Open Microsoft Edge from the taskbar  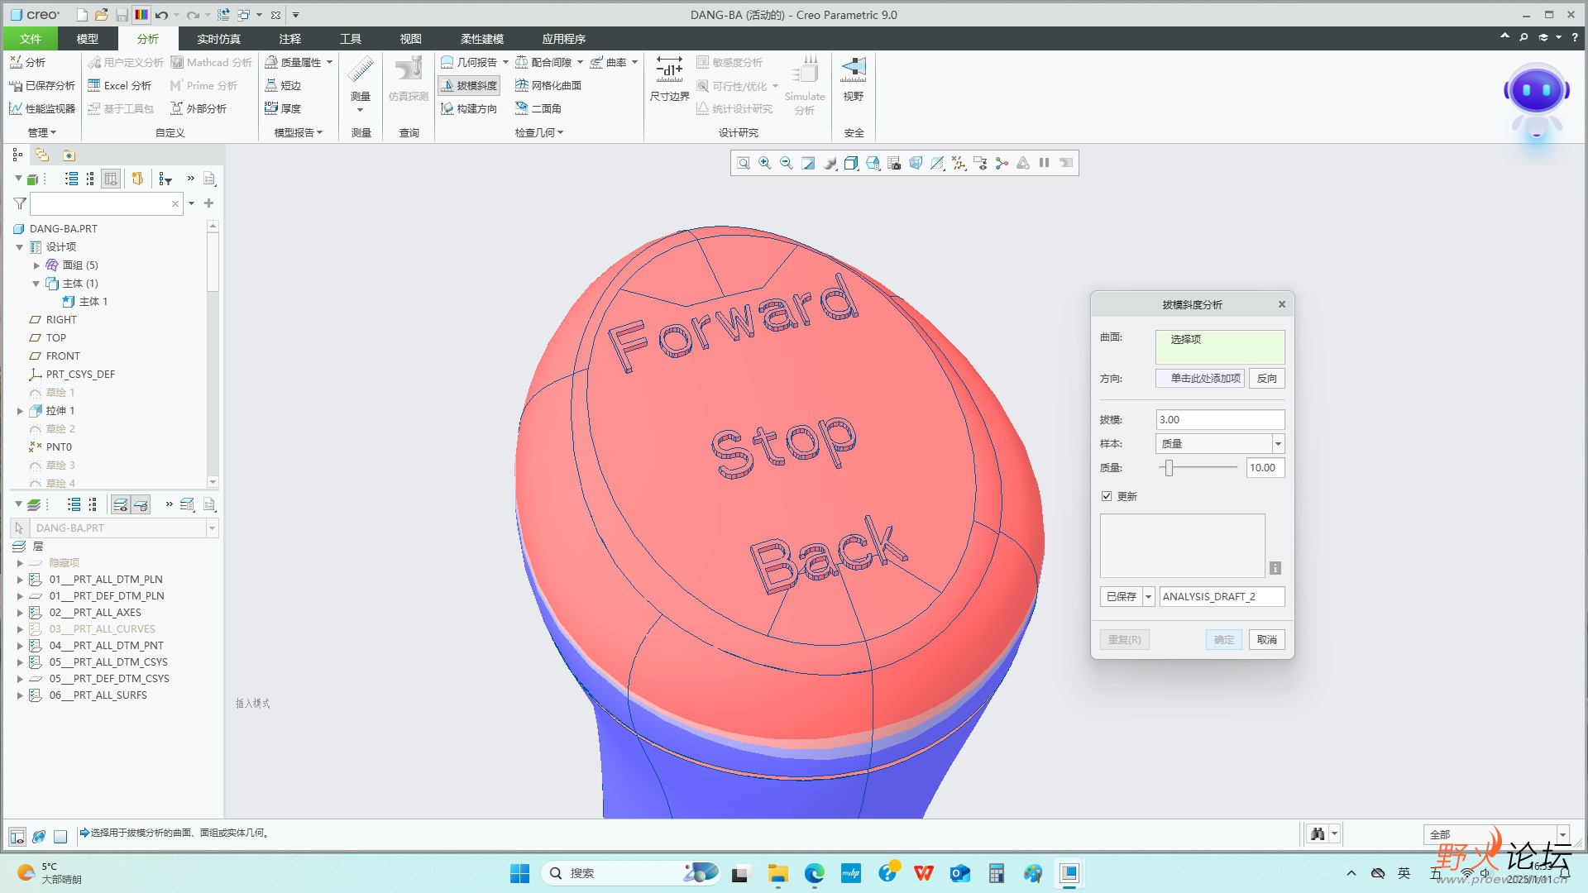(815, 873)
